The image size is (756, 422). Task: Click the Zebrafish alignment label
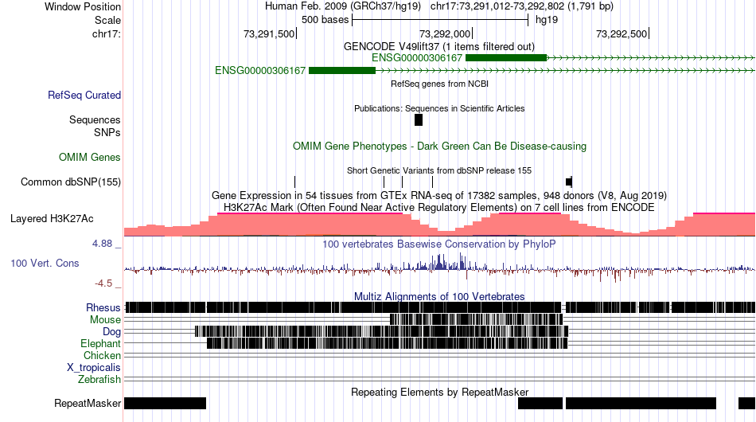(x=99, y=380)
